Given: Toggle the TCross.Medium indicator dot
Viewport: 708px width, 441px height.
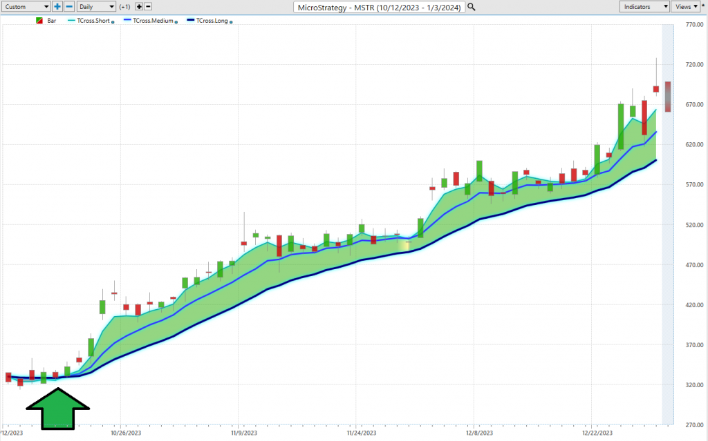Looking at the screenshot, I should coord(177,21).
